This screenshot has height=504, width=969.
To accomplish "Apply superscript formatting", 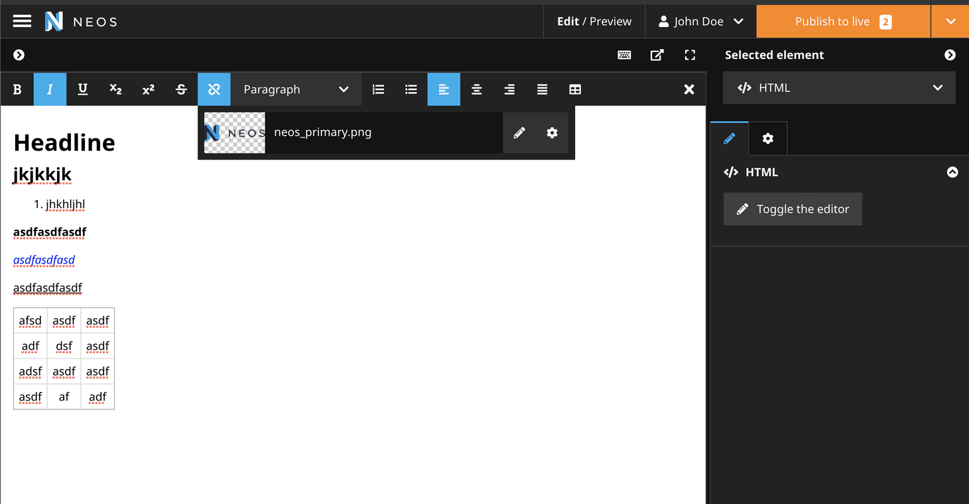I will pos(149,89).
